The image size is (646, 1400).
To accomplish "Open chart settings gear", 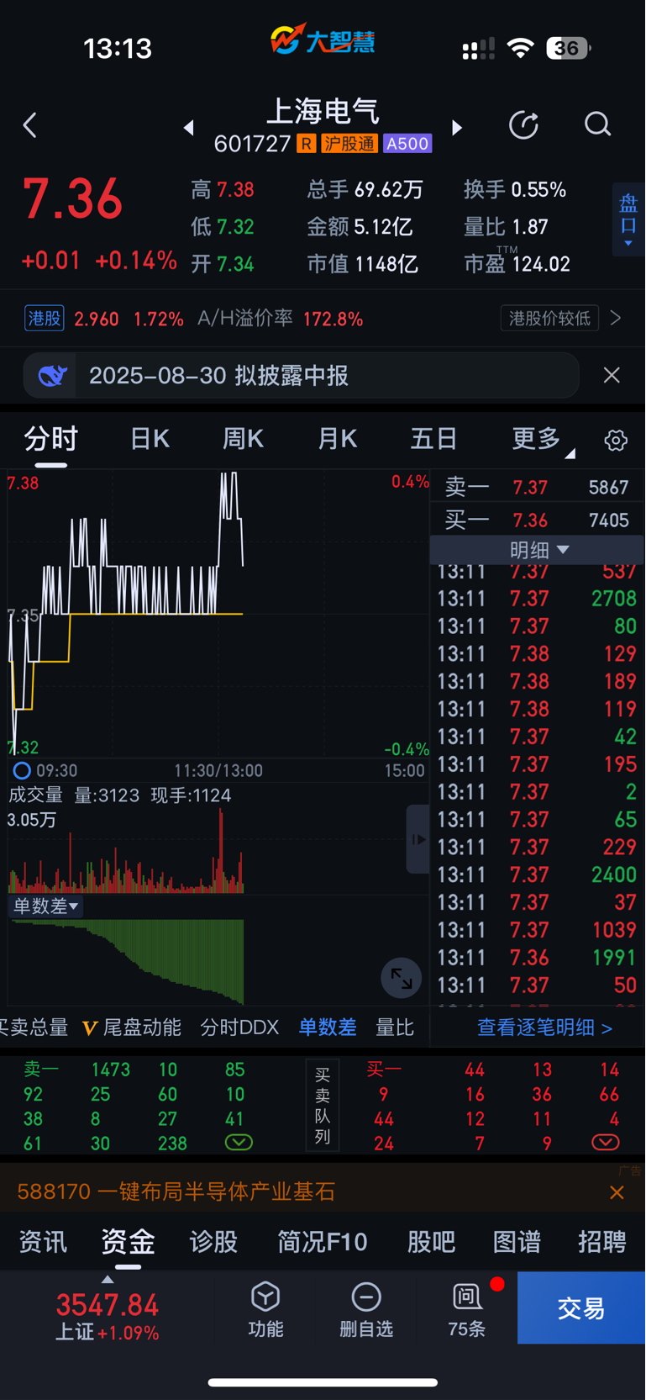I will [616, 440].
